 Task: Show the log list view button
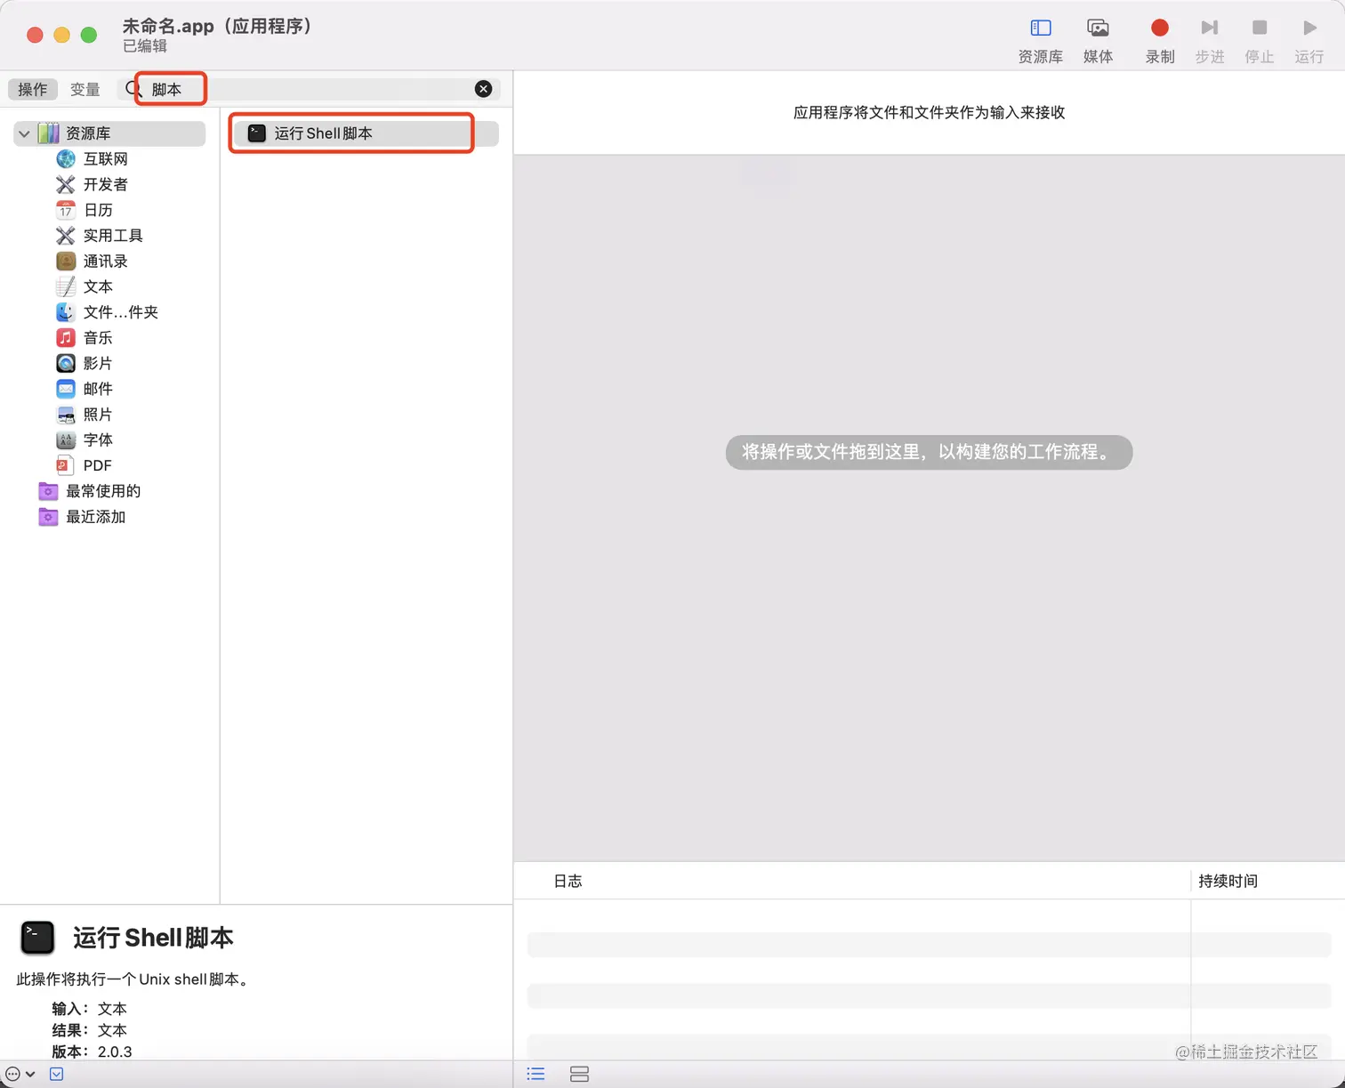point(536,1074)
